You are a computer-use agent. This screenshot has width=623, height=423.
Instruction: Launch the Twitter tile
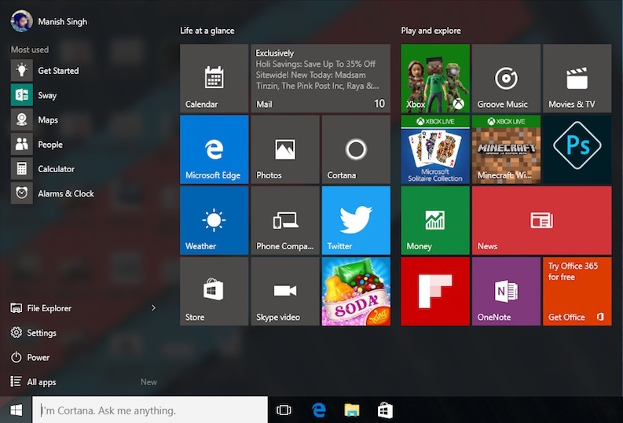pos(356,220)
